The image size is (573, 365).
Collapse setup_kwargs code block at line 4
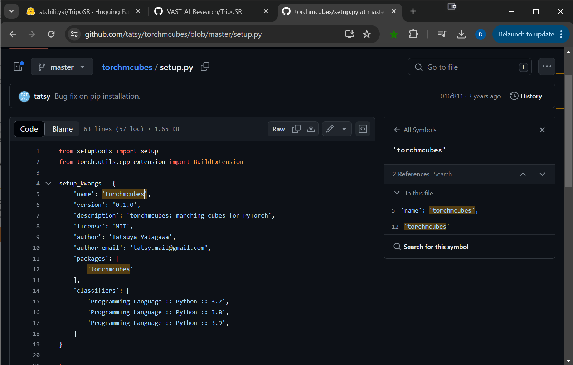48,183
